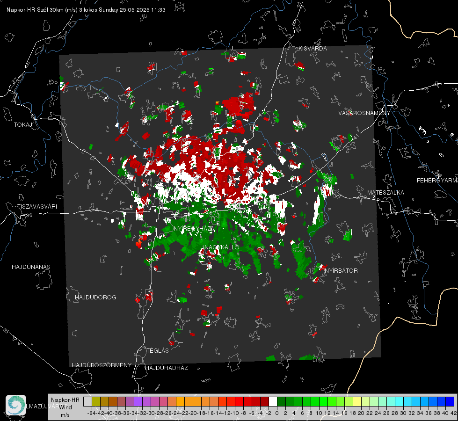Viewport: 458px width, 421px height.
Task: Click the light gray swatch at legend's left end
Action: [87, 401]
